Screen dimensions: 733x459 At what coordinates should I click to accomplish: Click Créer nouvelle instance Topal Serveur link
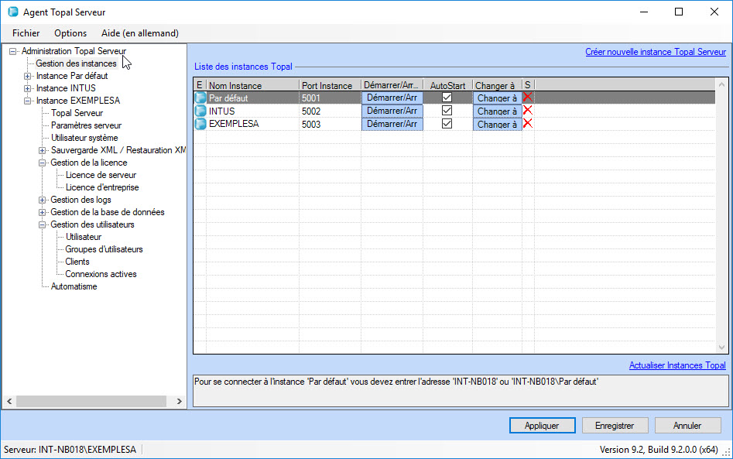655,52
